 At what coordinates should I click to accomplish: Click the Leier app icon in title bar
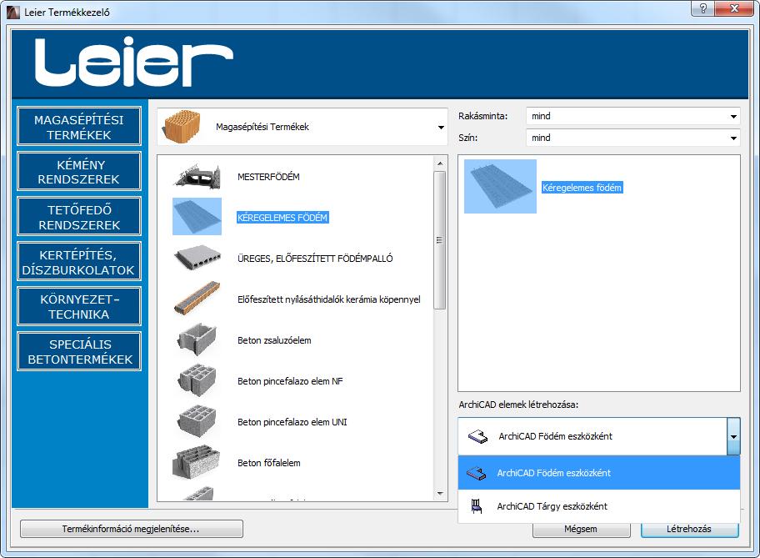click(13, 13)
